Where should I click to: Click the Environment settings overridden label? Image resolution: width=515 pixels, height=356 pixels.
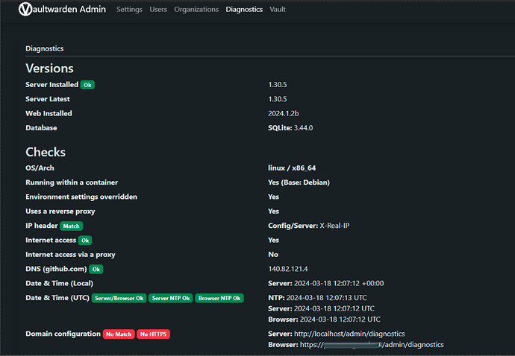81,197
